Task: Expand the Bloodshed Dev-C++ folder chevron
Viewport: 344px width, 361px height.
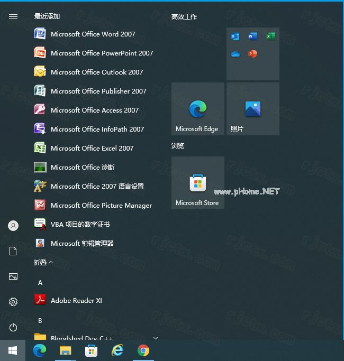Action: [x=156, y=338]
